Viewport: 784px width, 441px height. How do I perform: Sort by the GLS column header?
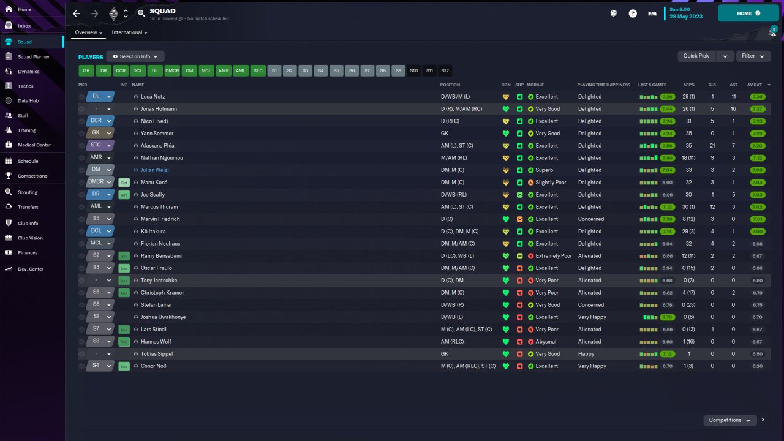point(712,85)
